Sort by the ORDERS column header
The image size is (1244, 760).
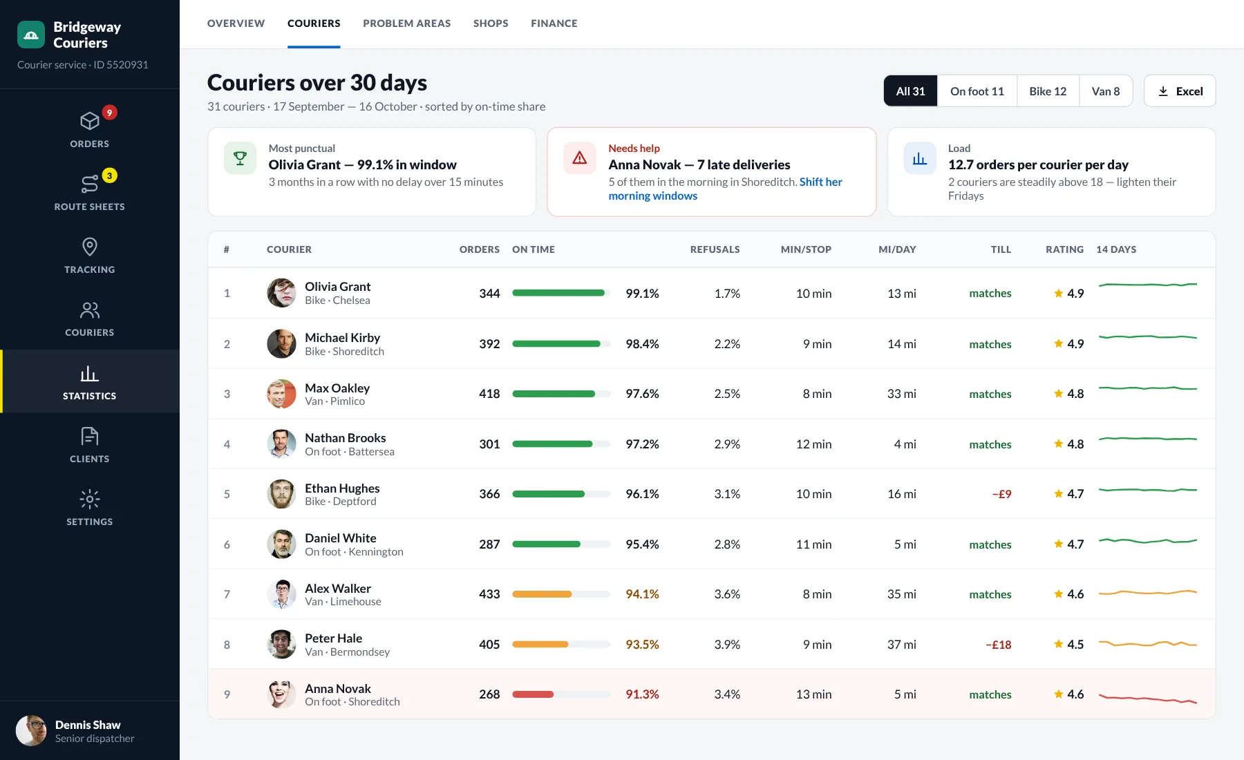pyautogui.click(x=480, y=249)
